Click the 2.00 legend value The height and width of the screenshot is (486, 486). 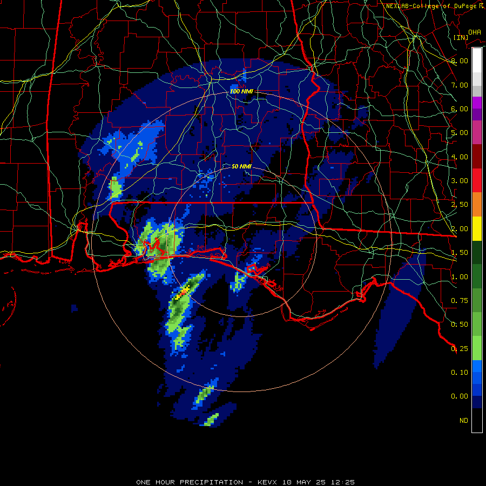[x=460, y=229]
